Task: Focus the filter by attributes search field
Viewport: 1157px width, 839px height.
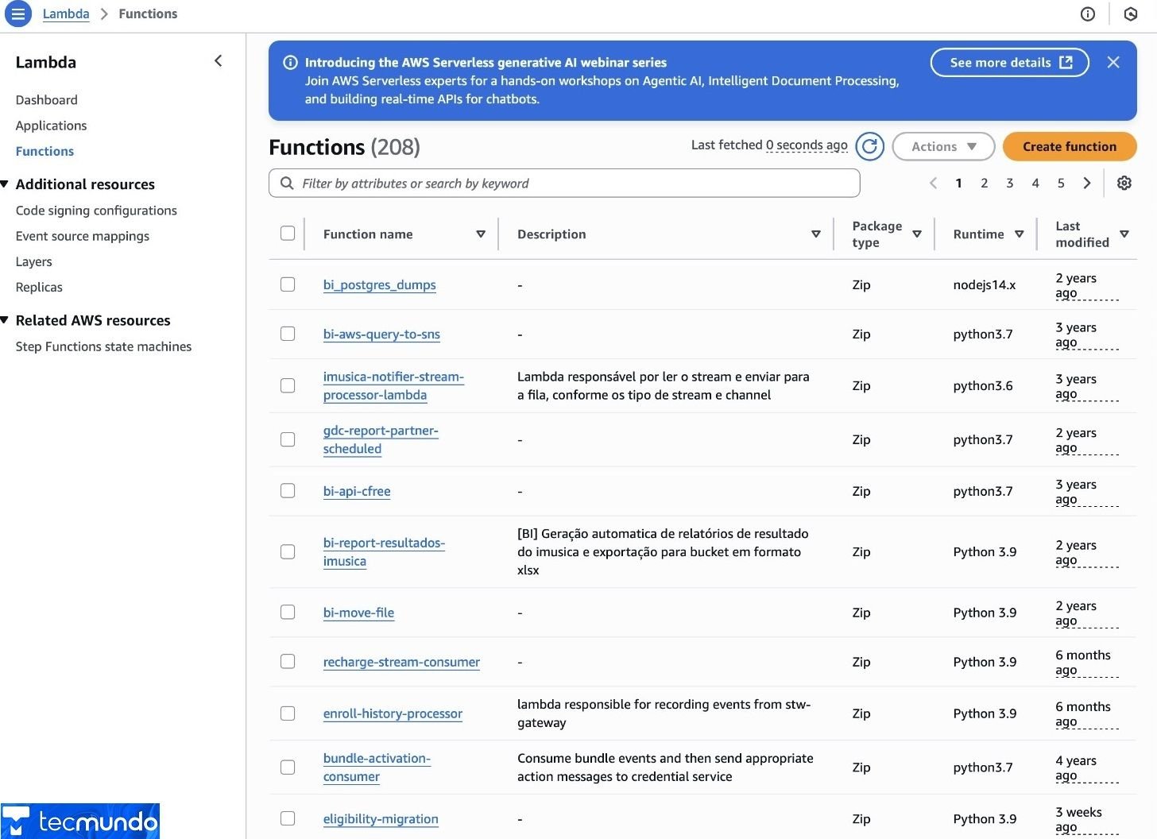Action: (x=564, y=184)
